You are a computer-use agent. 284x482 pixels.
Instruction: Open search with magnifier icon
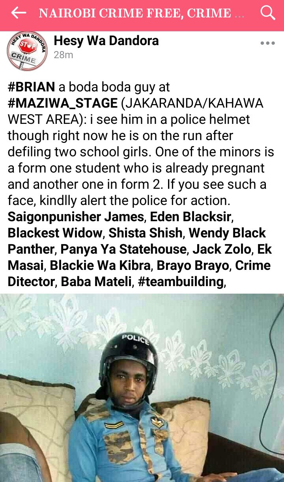[x=267, y=13]
